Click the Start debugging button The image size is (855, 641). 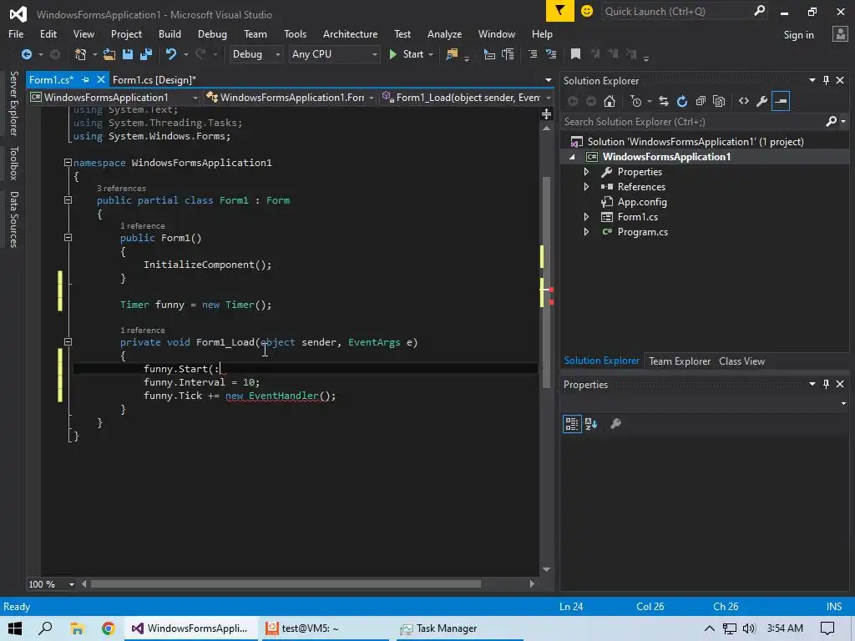[407, 54]
